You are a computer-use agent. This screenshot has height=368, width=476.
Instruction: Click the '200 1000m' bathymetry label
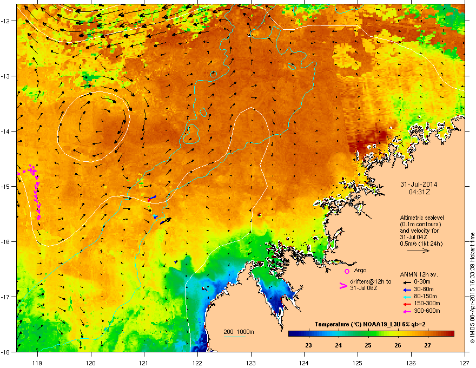click(x=239, y=332)
